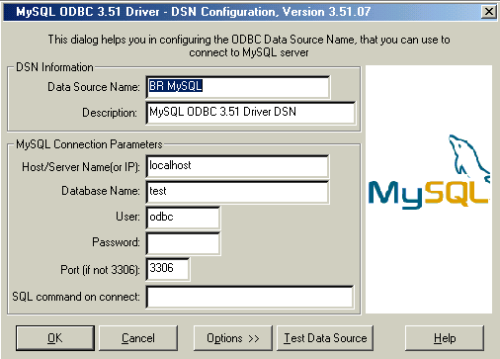The height and width of the screenshot is (359, 500).
Task: Click the MySQL dolphin logo
Action: click(x=429, y=173)
